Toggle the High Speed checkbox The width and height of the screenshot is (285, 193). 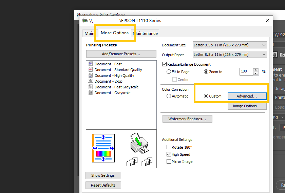click(x=169, y=154)
